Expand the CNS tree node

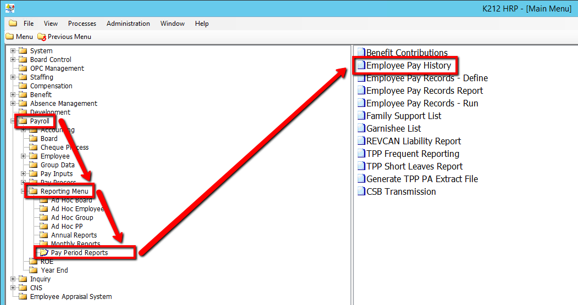pyautogui.click(x=13, y=288)
